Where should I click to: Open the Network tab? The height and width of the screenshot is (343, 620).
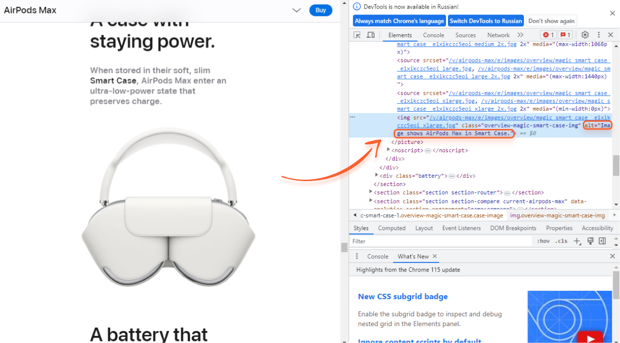point(498,35)
